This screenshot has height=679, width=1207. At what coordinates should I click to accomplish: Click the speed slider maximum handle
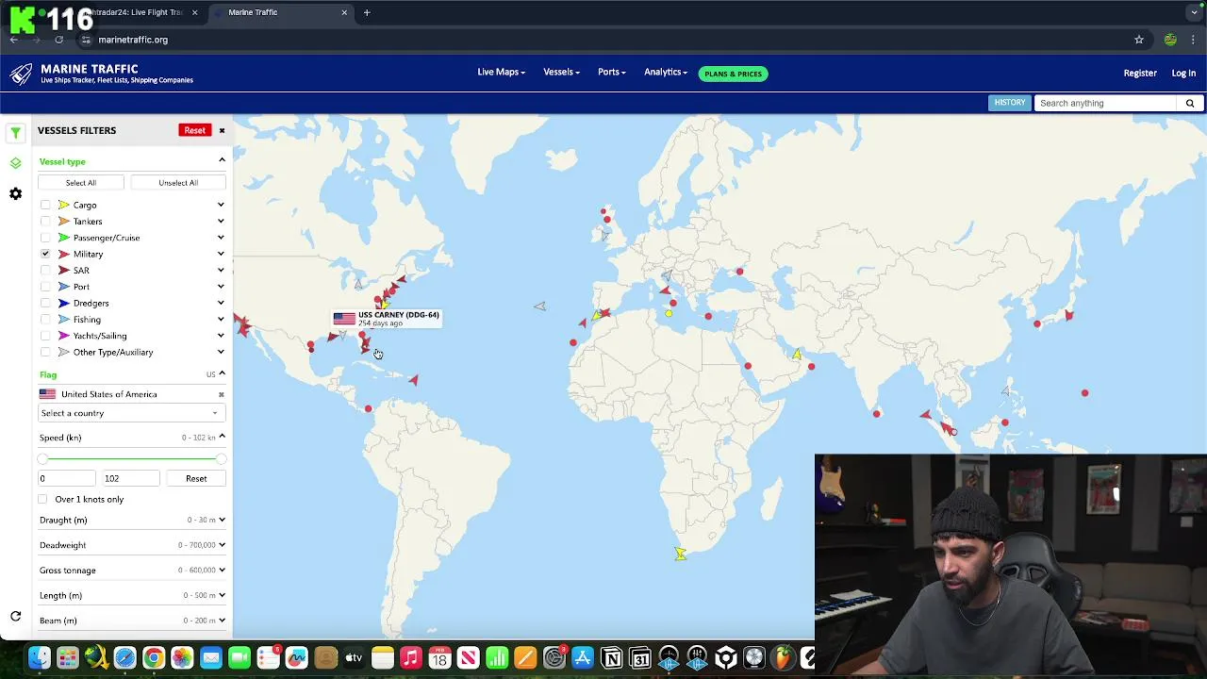(221, 458)
